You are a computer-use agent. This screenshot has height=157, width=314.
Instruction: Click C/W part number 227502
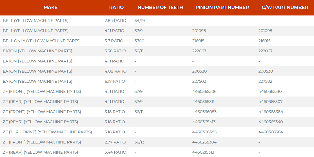coord(265,81)
